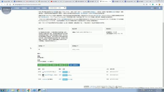Screen dimensions: 164x92
Task: Click the Zerojudge link in footer
Action: pos(92,88)
